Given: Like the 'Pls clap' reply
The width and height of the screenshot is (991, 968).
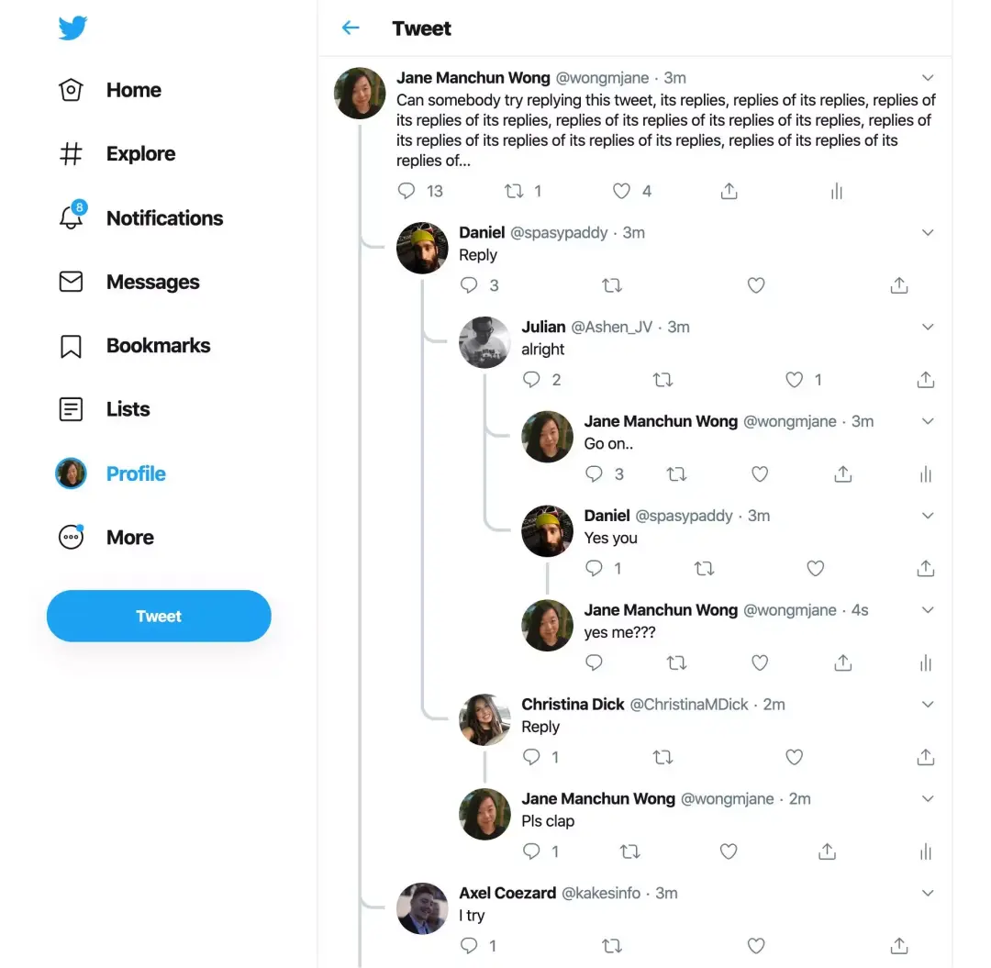Looking at the screenshot, I should [x=729, y=851].
